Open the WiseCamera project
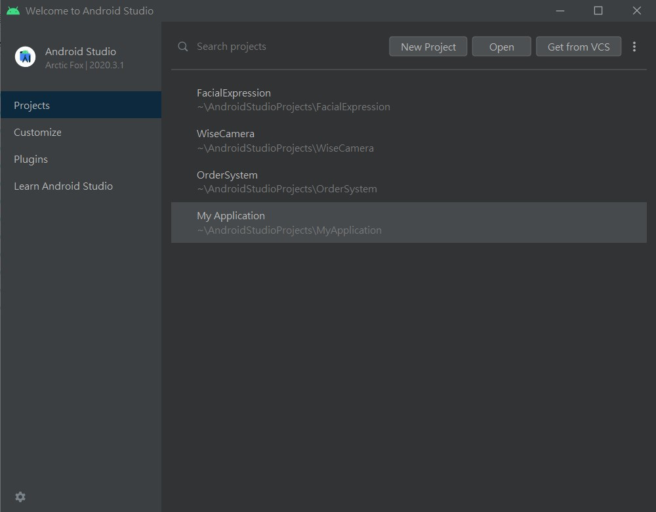Viewport: 656px width, 512px height. pyautogui.click(x=409, y=140)
